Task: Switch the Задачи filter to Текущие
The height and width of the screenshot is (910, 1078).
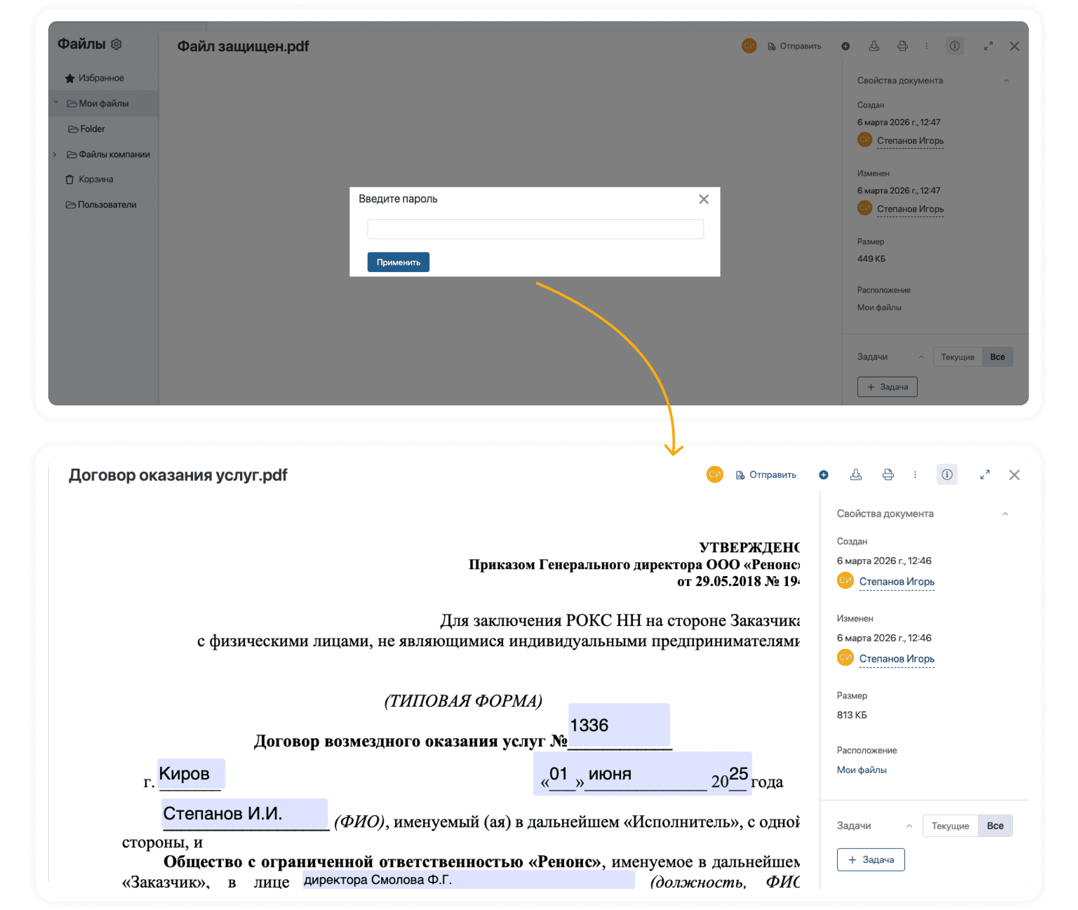Action: [958, 356]
